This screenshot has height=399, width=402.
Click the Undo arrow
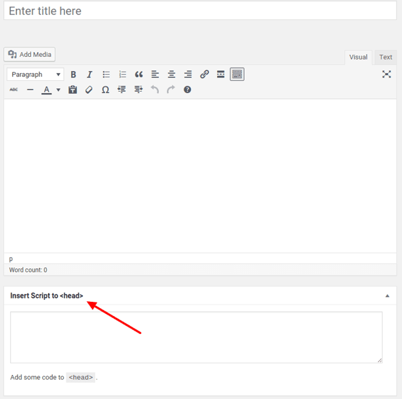[x=155, y=90]
